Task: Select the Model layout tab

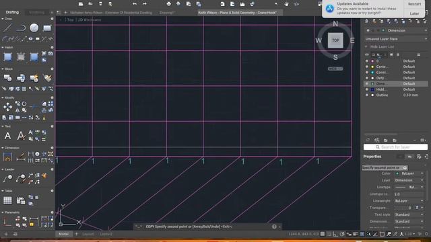Action: [64, 234]
